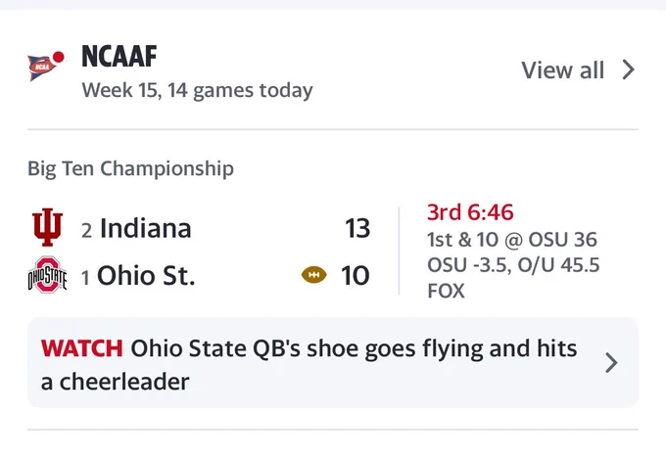Image resolution: width=666 pixels, height=458 pixels.
Task: Click the NCAA pennant logo icon
Action: [x=41, y=68]
